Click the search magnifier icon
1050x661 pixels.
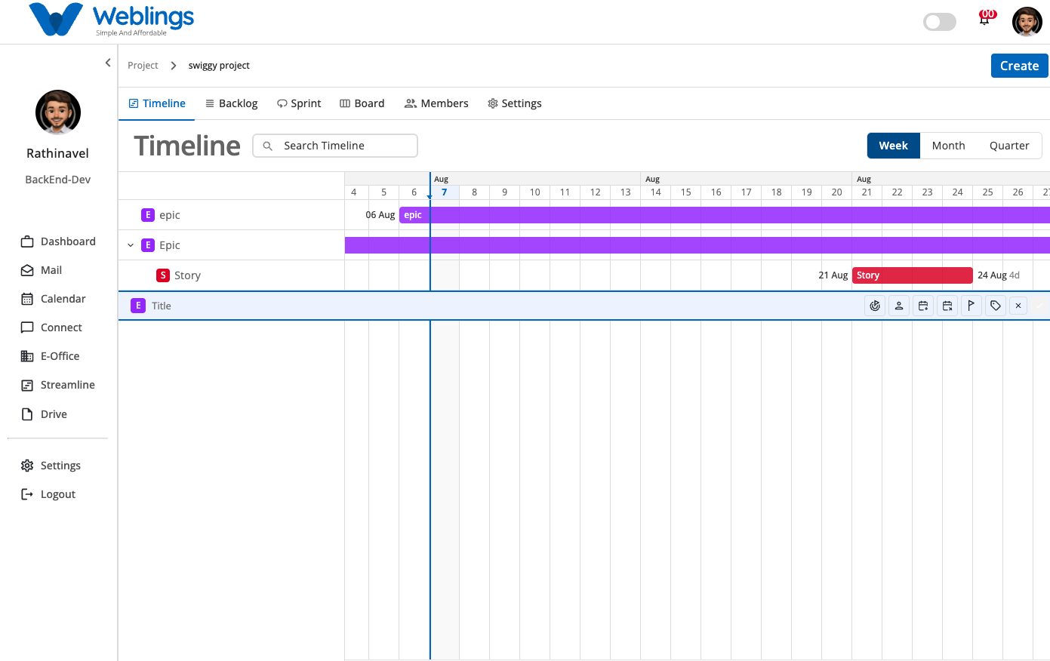click(267, 146)
